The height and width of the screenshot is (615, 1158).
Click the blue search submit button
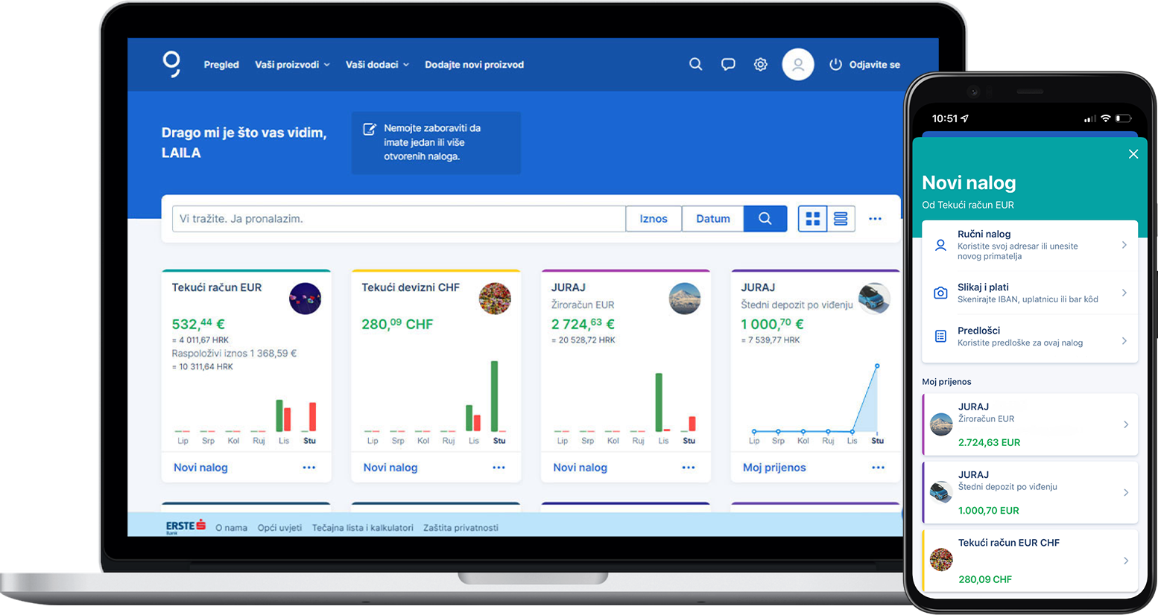pyautogui.click(x=765, y=219)
